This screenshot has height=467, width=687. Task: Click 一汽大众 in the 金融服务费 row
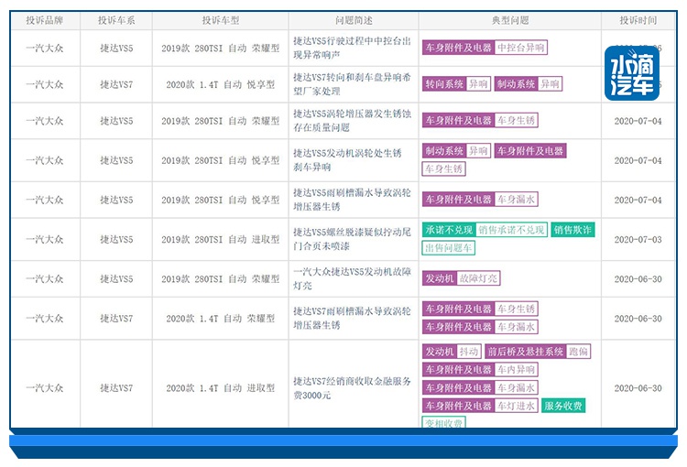tap(45, 387)
